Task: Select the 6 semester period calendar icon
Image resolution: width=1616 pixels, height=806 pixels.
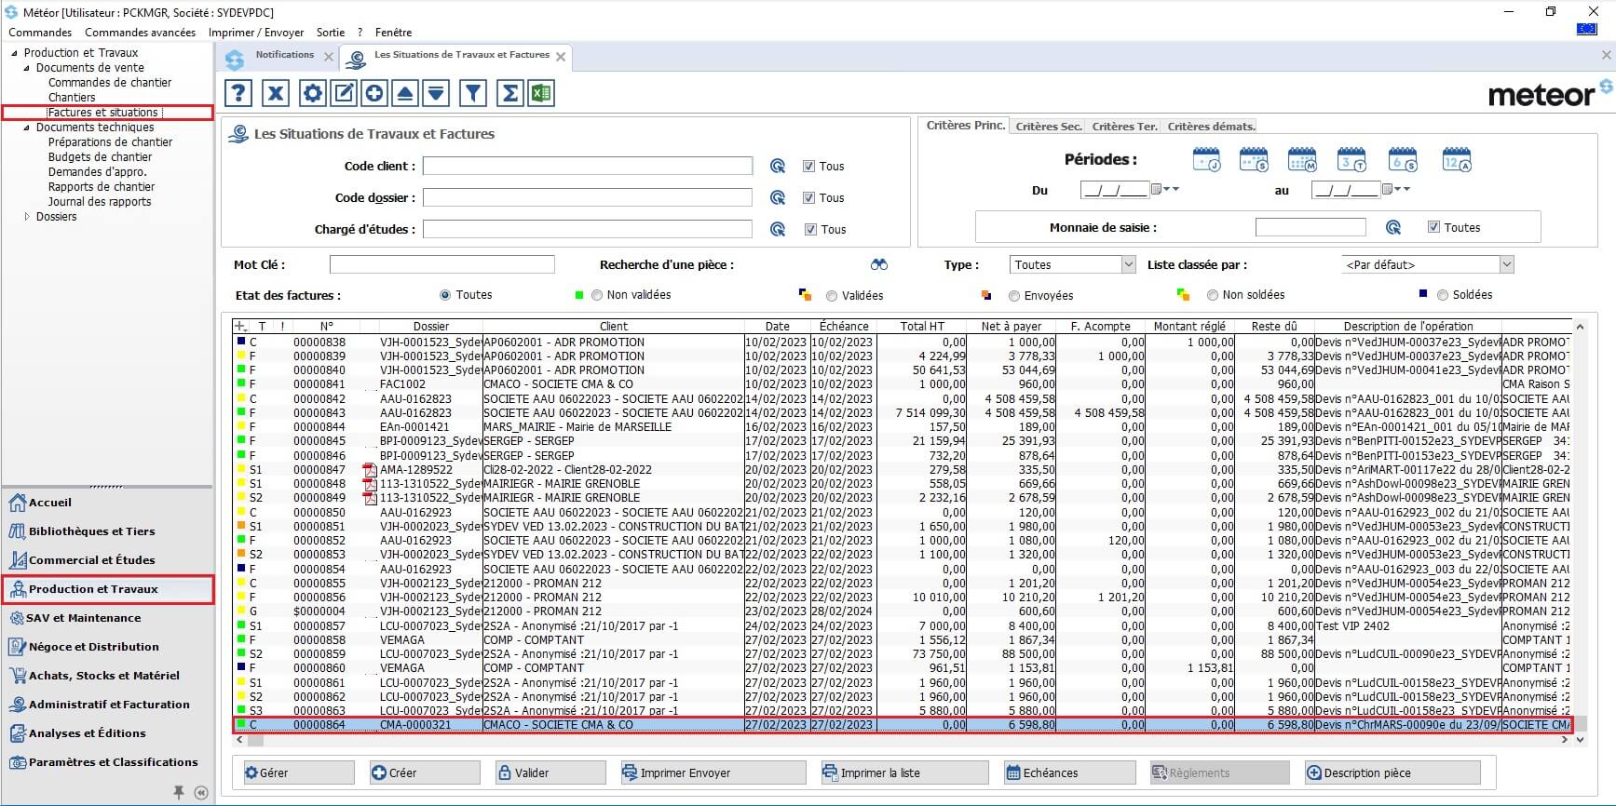Action: (1403, 160)
